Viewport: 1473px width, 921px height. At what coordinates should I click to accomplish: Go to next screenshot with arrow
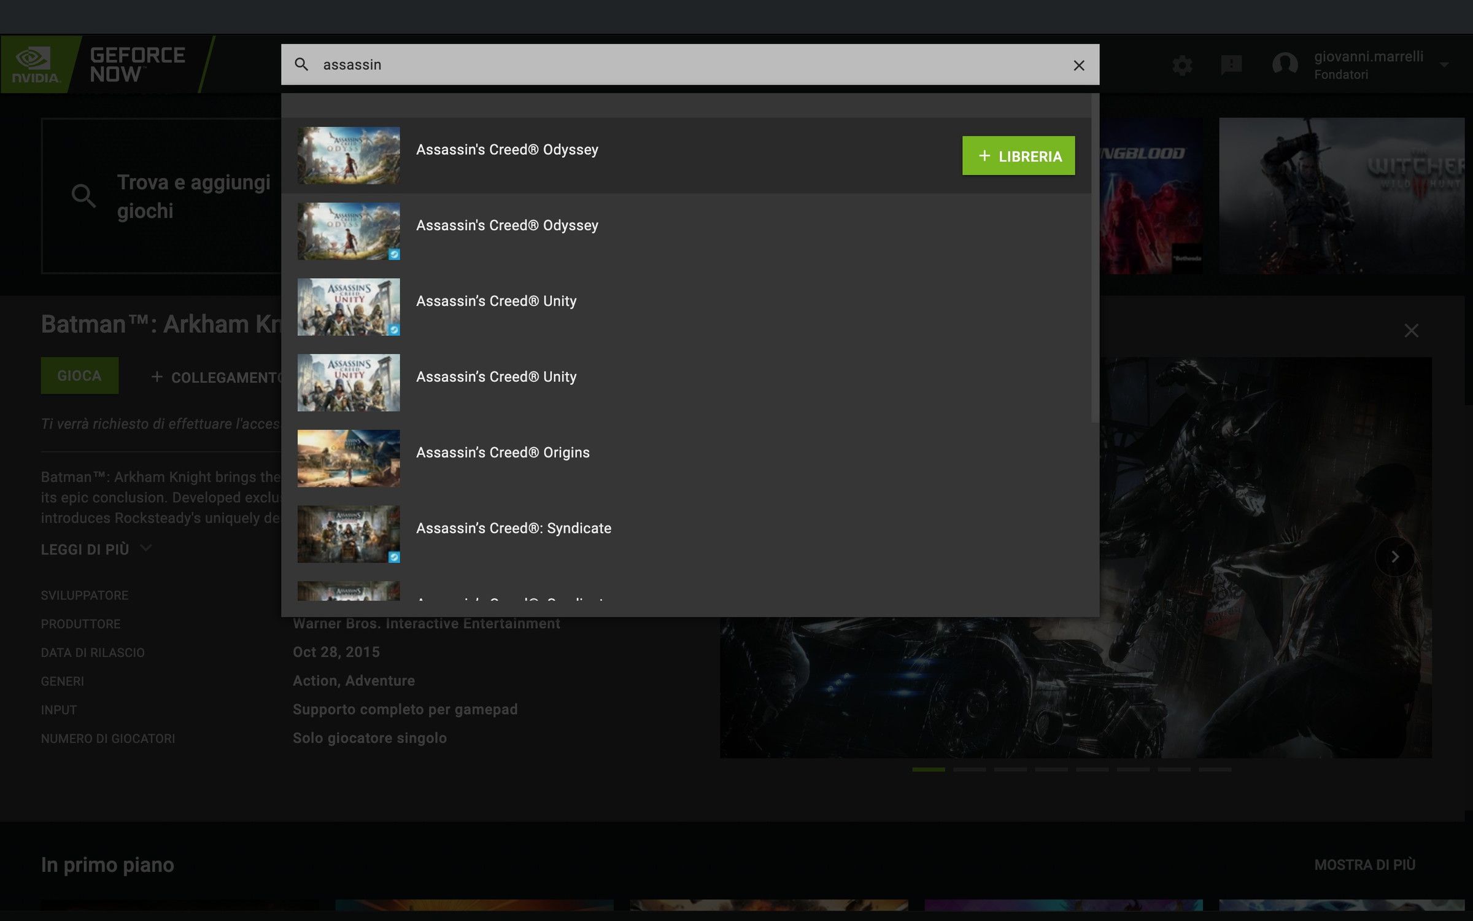1394,557
